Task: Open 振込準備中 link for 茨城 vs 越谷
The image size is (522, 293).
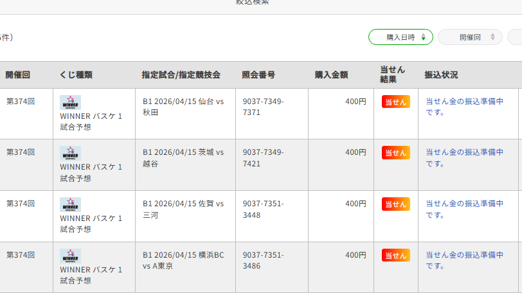Action: [464, 157]
